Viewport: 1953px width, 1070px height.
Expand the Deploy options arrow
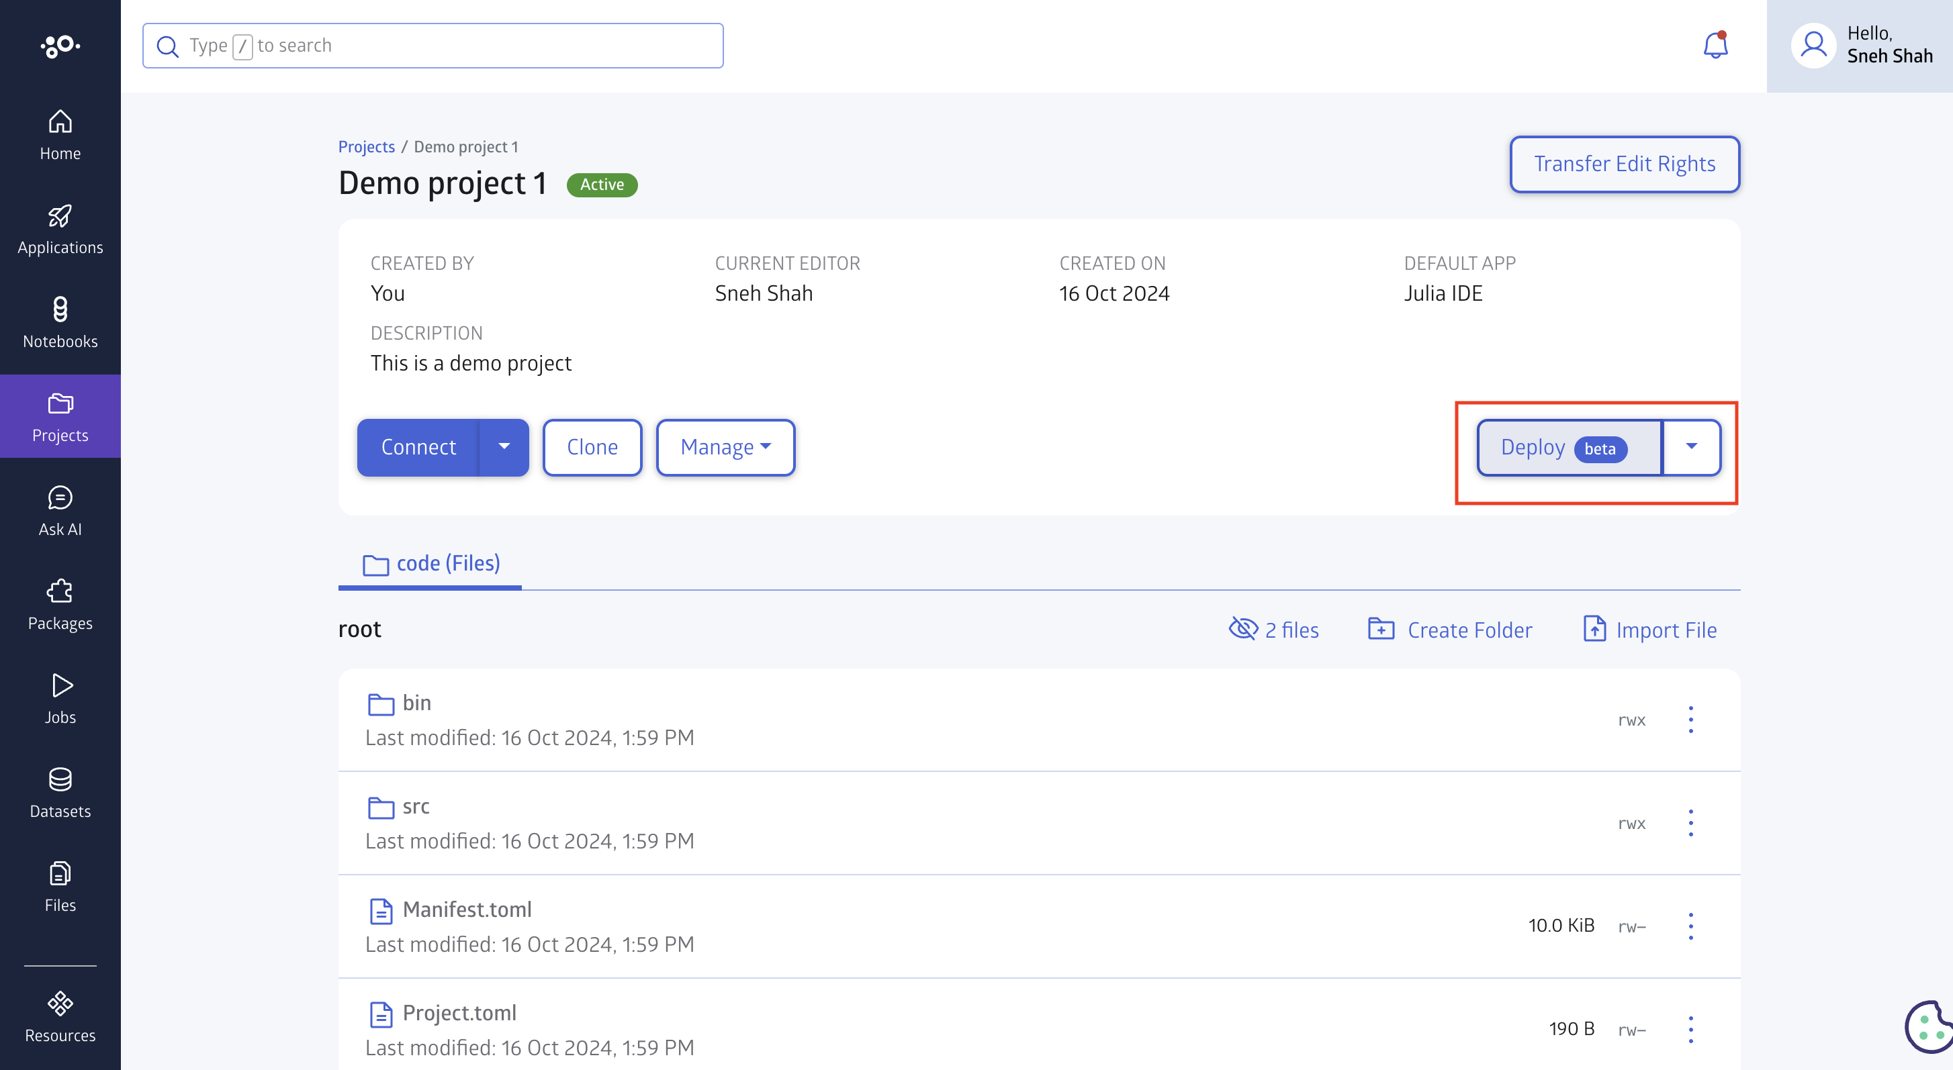tap(1692, 447)
